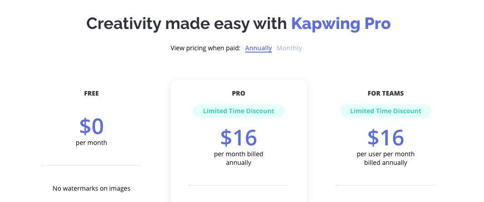This screenshot has height=202, width=484.
Task: Click 'per month' text under Free price
Action: (91, 143)
